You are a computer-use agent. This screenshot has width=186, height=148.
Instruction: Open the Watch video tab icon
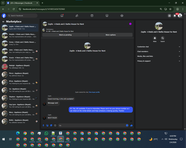click(92, 16)
